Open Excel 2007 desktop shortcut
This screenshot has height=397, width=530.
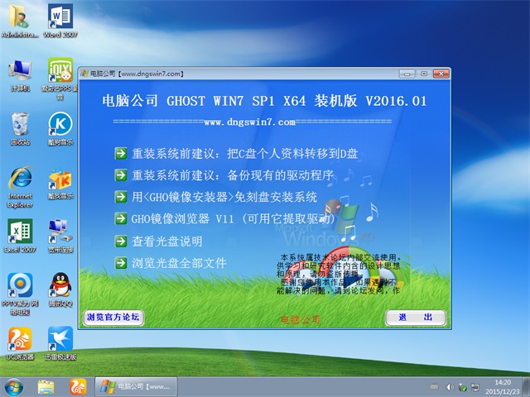[20, 236]
